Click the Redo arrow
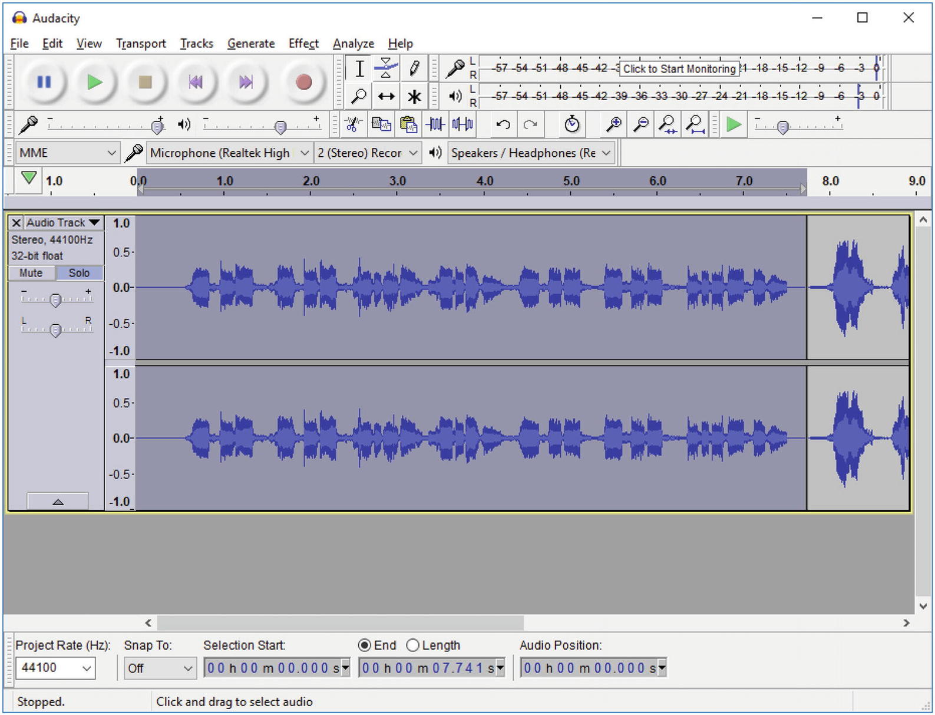 [530, 124]
